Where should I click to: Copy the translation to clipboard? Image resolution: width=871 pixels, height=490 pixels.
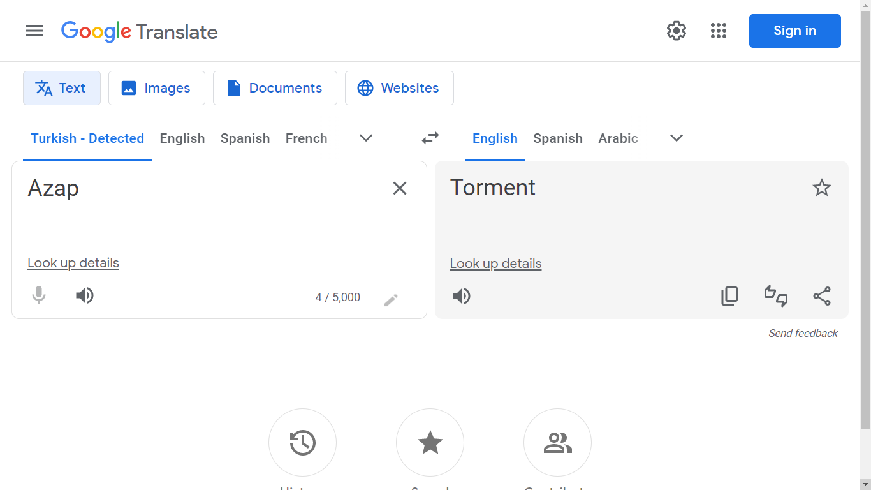[729, 296]
